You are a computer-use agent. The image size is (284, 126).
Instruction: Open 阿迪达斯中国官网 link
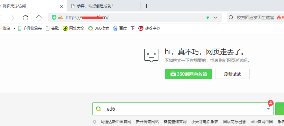pyautogui.click(x=116, y=122)
